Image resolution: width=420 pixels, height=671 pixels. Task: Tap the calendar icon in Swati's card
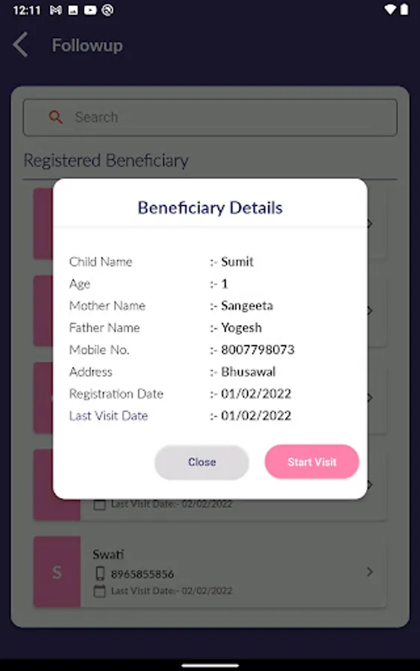click(x=99, y=591)
